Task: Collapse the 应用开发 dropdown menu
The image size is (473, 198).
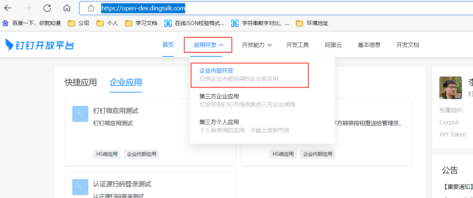Action: point(208,45)
